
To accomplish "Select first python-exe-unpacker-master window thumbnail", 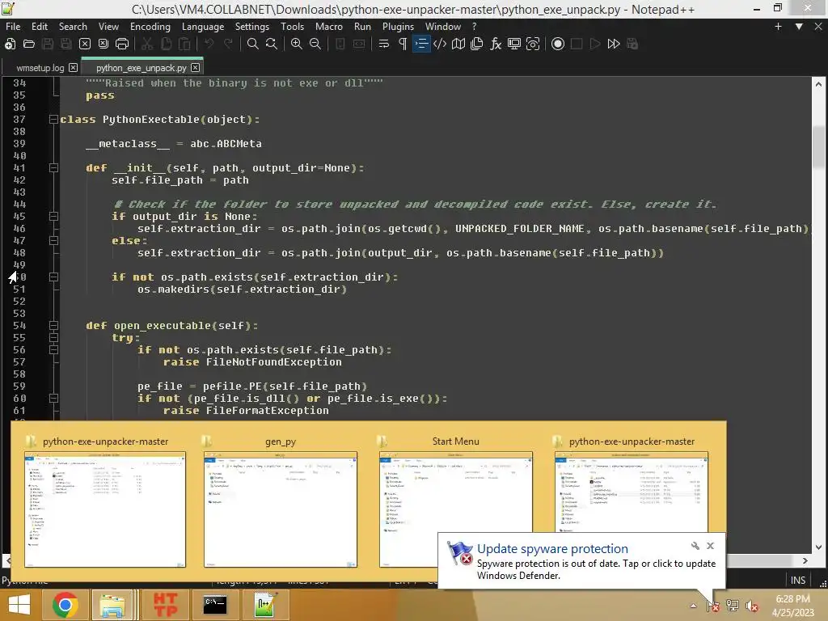I will click(x=105, y=509).
